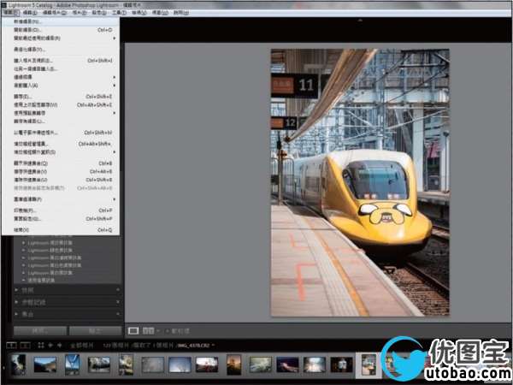Image resolution: width=513 pixels, height=385 pixels.
Task: Select the first filmstrip thumbnail
Action: click(18, 364)
